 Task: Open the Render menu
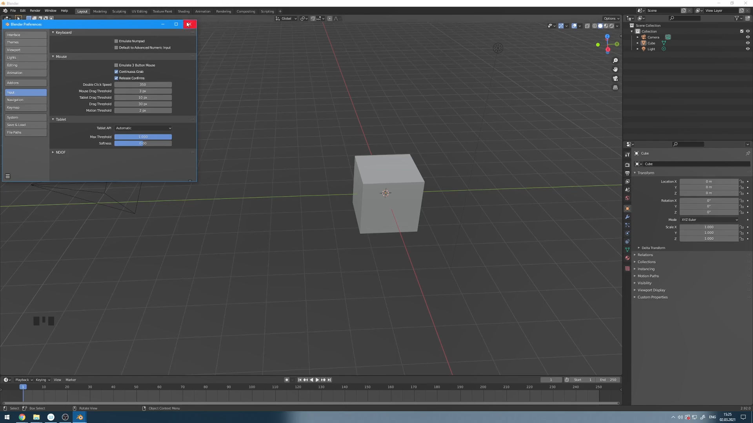(35, 11)
